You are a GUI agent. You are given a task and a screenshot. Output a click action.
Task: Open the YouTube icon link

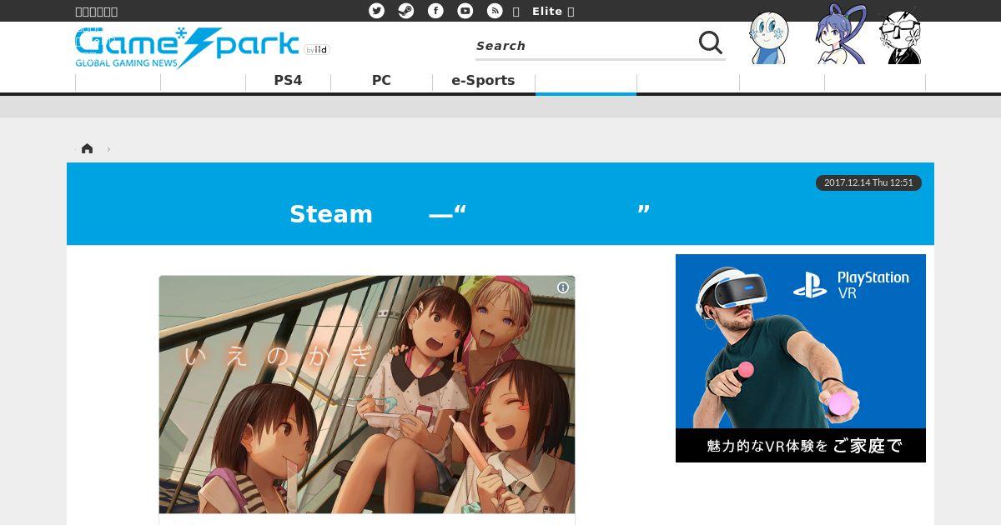tap(465, 11)
